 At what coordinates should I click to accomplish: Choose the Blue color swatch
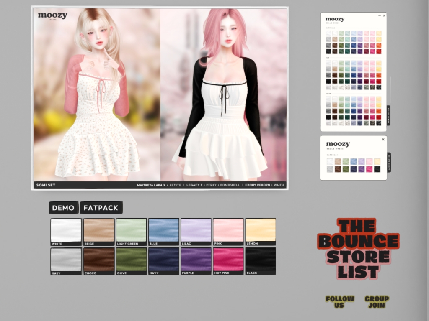[164, 232]
